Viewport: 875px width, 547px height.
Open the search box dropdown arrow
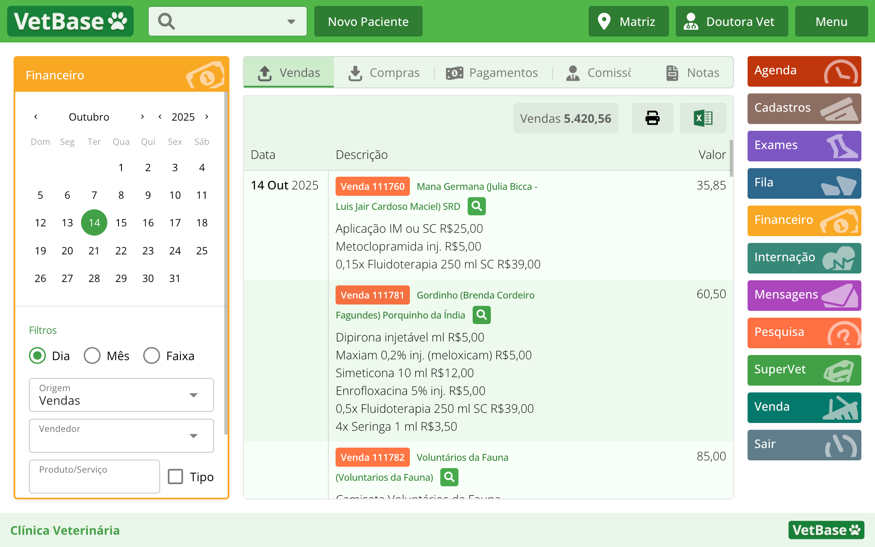291,21
